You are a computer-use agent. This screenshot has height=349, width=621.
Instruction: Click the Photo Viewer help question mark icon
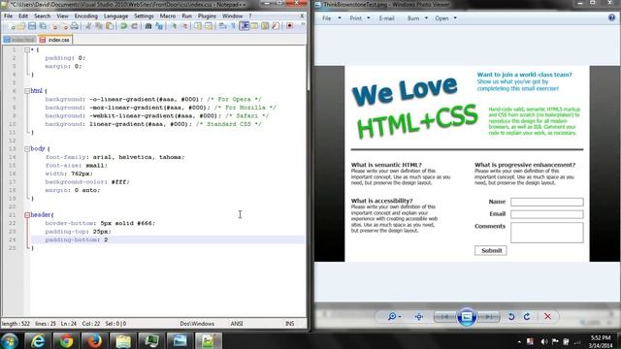tap(611, 17)
